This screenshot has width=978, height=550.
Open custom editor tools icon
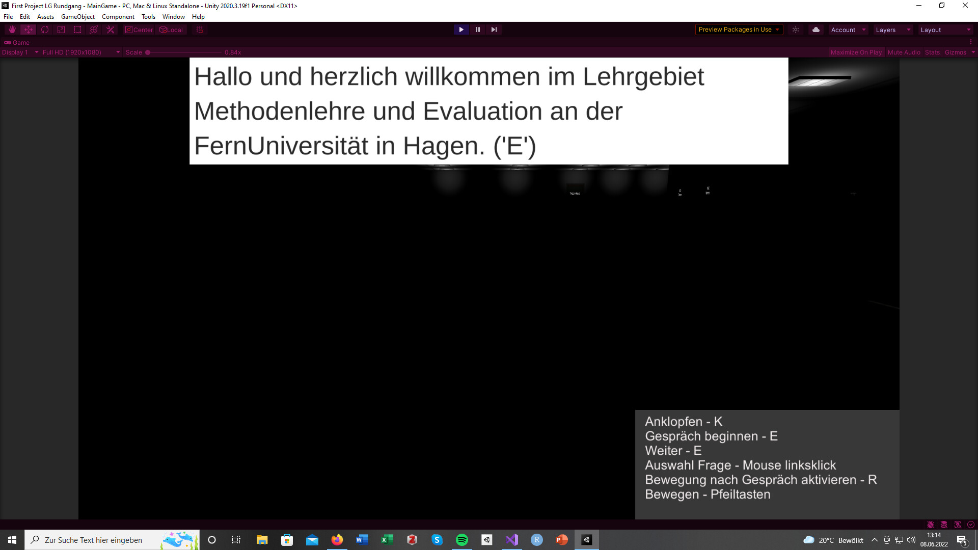click(x=110, y=30)
